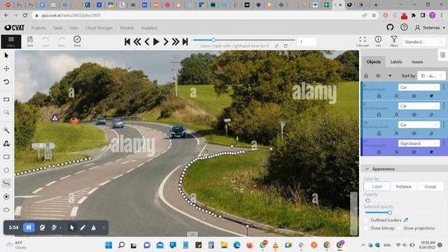This screenshot has width=448, height=252.
Task: Expand all objects with the header arrow
Action: (x=390, y=76)
